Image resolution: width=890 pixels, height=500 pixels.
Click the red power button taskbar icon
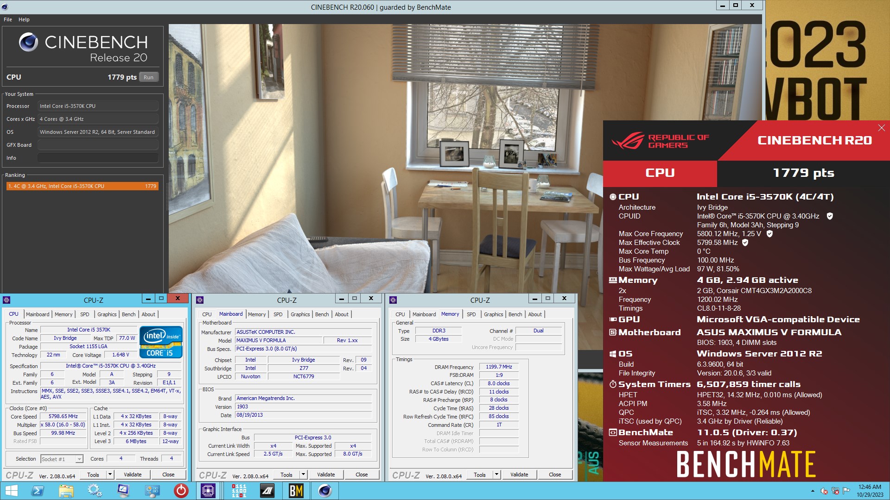click(181, 491)
